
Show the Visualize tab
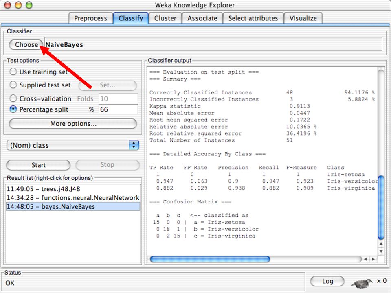[303, 18]
